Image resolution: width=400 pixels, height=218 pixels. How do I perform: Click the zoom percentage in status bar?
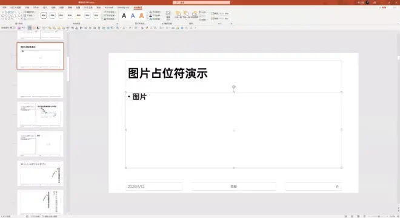[x=392, y=216]
